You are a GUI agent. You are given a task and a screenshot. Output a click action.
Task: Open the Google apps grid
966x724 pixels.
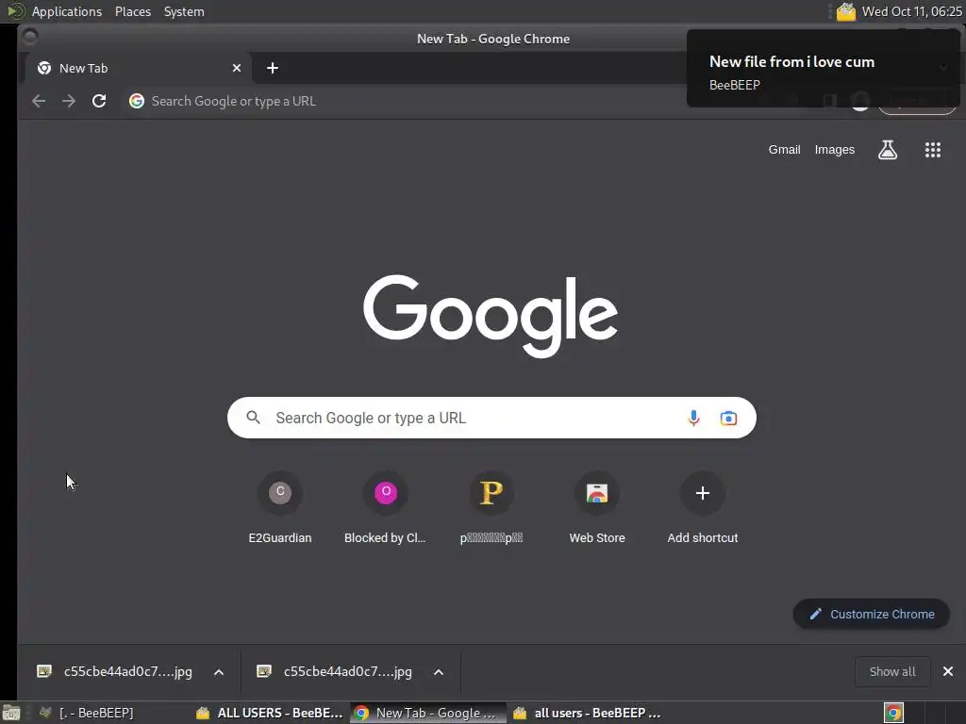933,150
